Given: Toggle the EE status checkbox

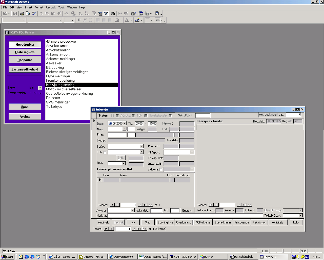Looking at the screenshot, I should tap(117, 116).
